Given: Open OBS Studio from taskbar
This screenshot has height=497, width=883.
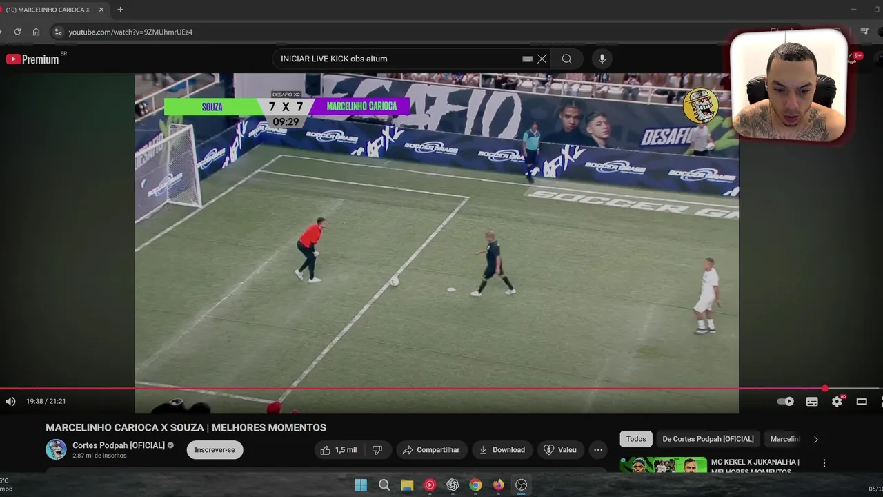Looking at the screenshot, I should pyautogui.click(x=522, y=485).
